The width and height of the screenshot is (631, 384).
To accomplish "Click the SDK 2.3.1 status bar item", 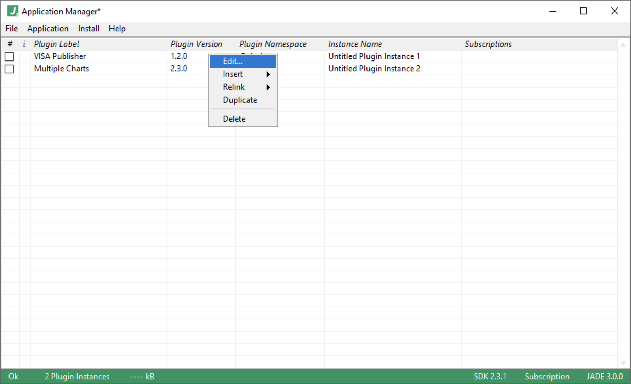I will (x=490, y=376).
